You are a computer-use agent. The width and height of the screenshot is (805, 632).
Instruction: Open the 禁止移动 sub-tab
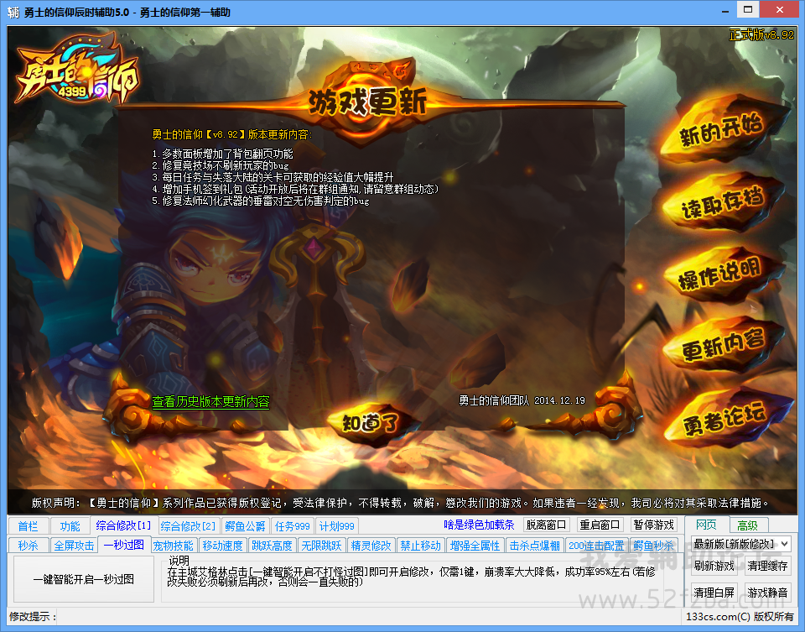[420, 546]
